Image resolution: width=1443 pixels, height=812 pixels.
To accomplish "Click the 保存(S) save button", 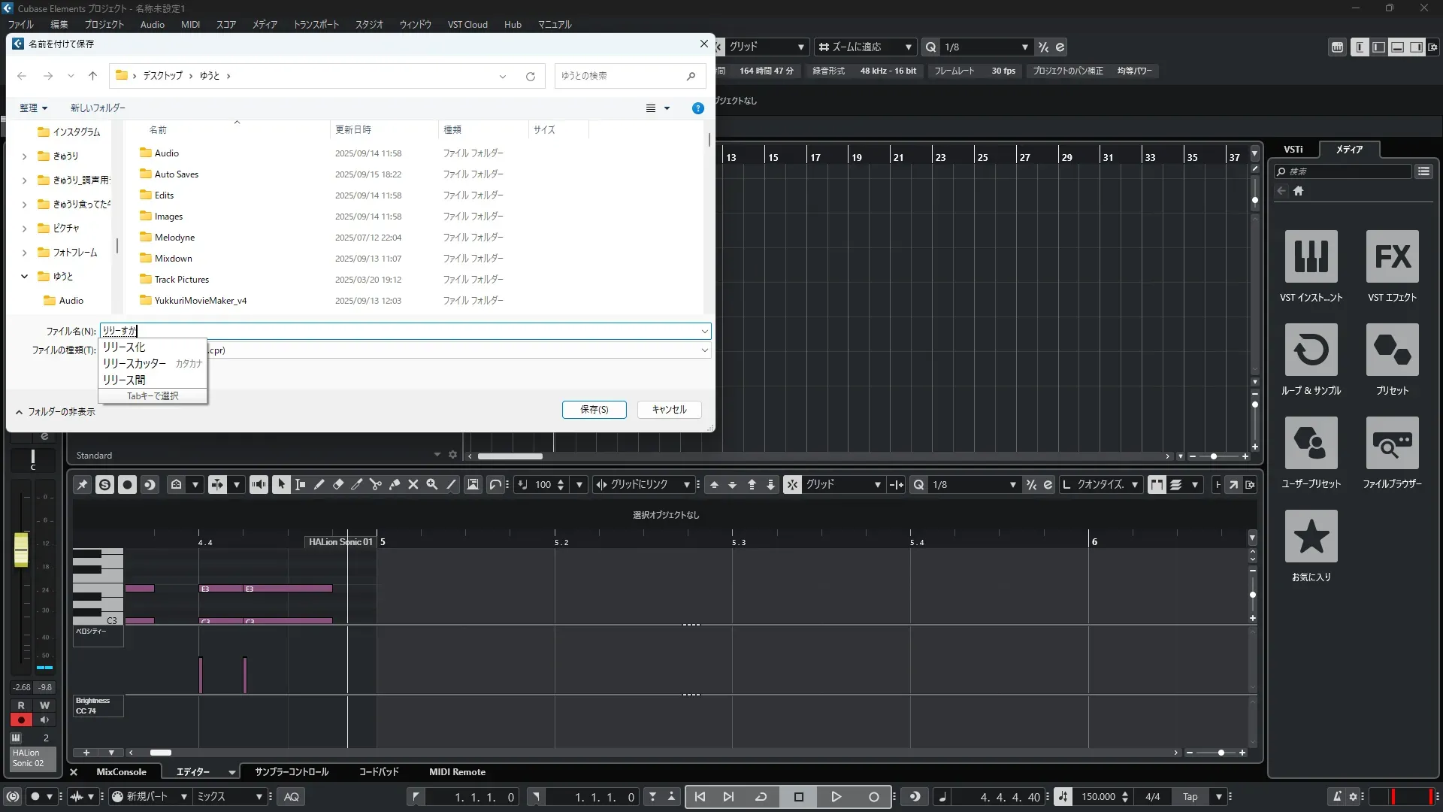I will pyautogui.click(x=594, y=410).
